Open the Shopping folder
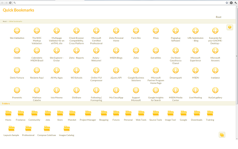Screen dimensions: 238x149 tap(104, 115)
